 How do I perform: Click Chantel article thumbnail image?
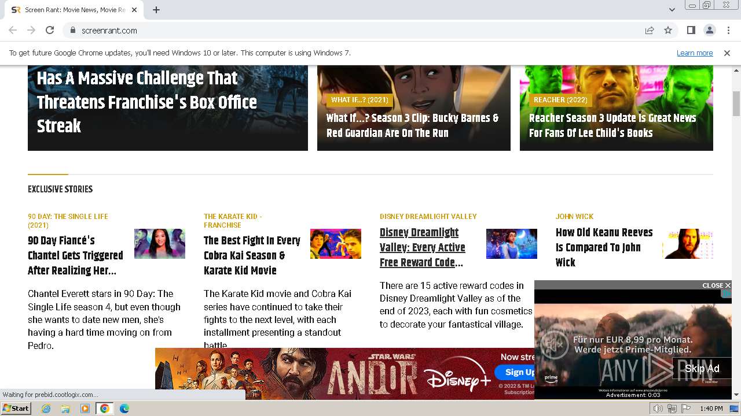tap(160, 244)
